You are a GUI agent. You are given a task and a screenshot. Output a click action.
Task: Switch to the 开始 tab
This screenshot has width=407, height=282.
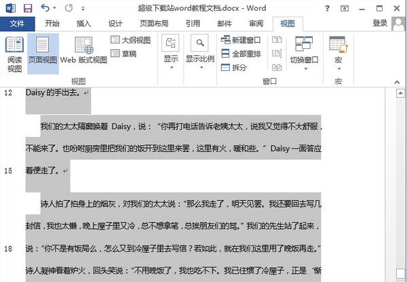coord(52,24)
